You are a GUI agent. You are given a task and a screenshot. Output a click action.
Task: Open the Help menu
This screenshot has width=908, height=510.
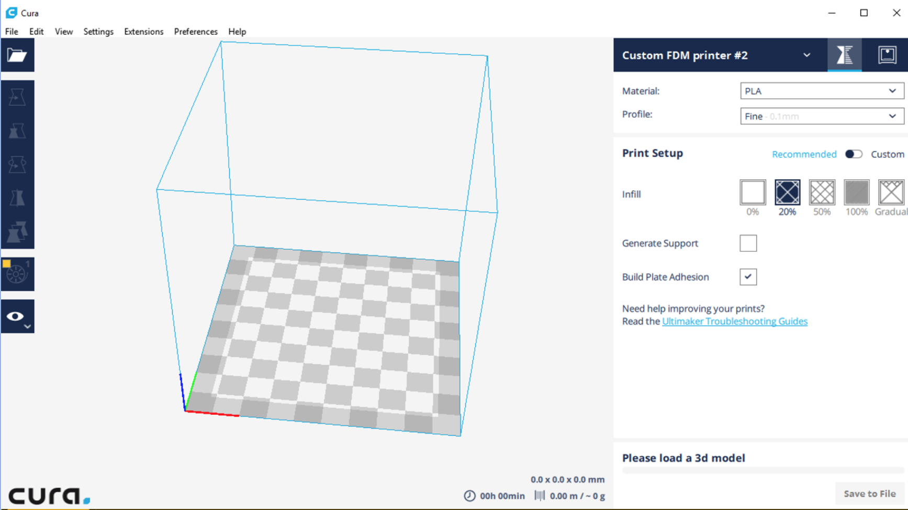click(237, 31)
